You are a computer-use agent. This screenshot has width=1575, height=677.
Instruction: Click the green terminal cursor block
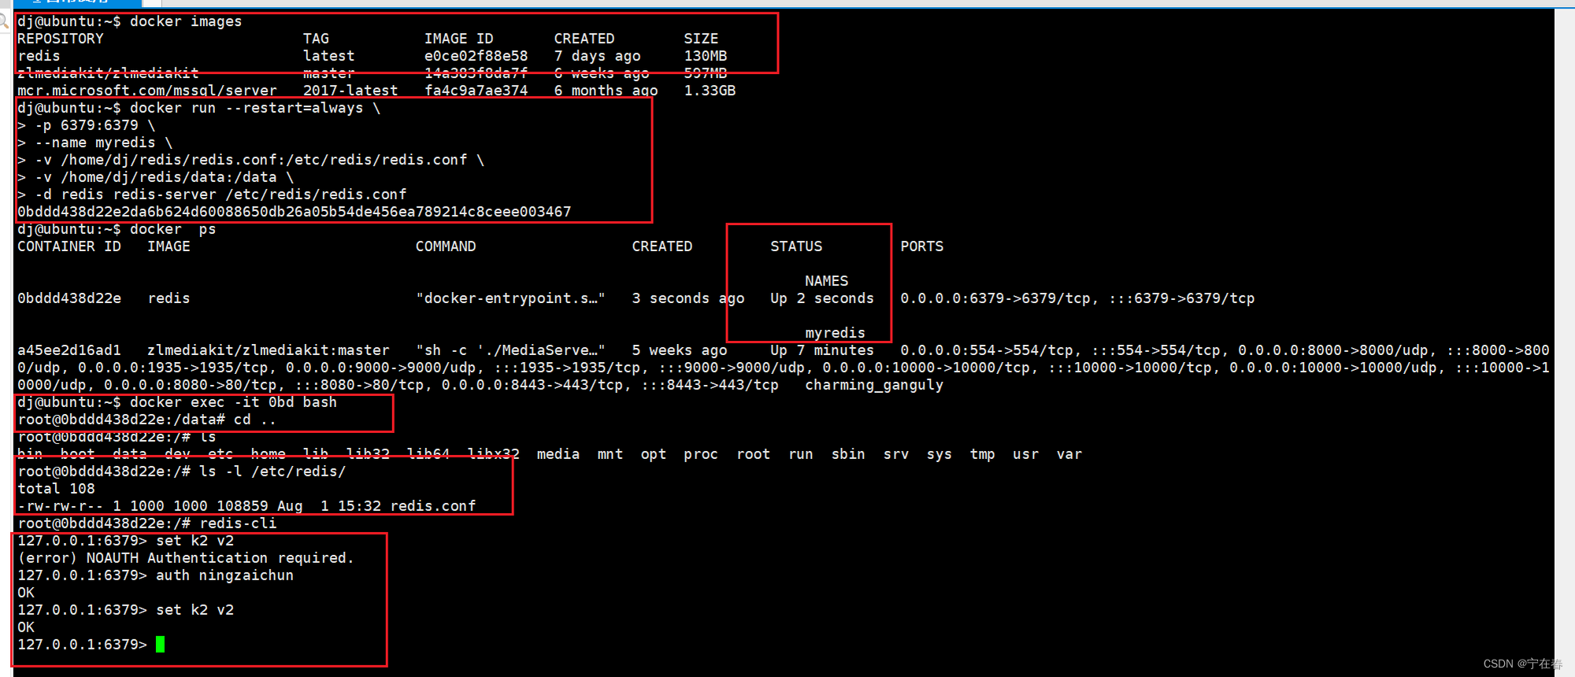(161, 645)
